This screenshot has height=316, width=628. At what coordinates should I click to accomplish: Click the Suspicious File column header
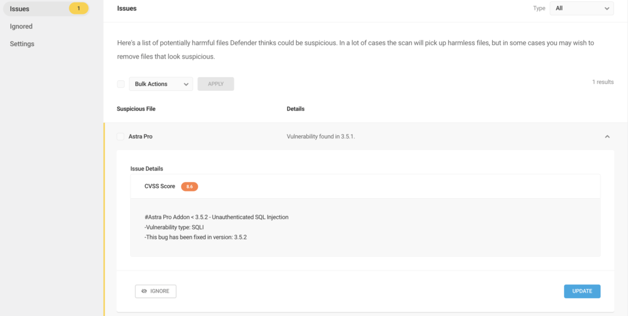click(136, 109)
